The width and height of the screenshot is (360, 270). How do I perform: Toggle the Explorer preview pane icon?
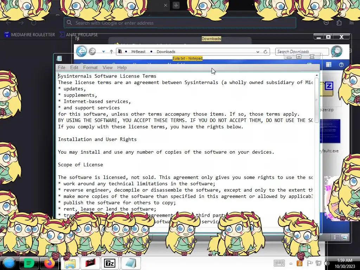point(329,65)
